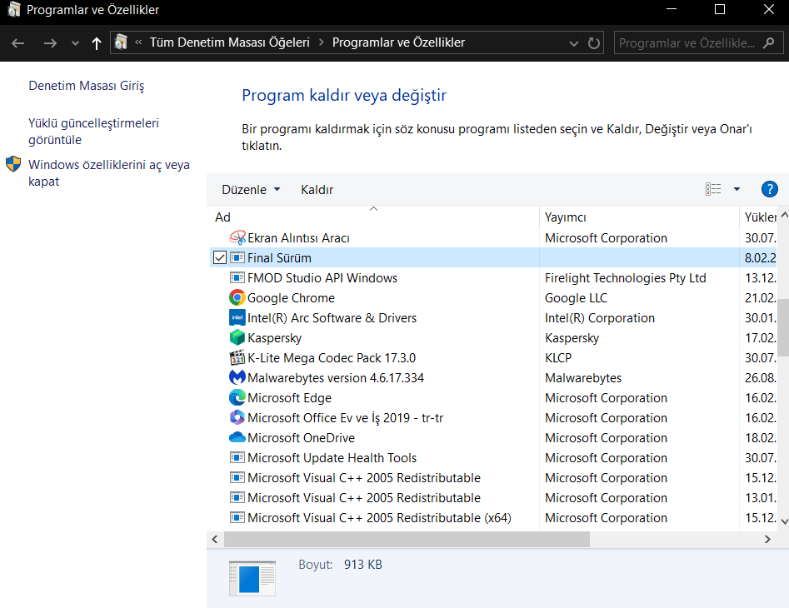Click the Microsoft OneDrive cloud icon
The image size is (789, 608).
pyautogui.click(x=237, y=437)
